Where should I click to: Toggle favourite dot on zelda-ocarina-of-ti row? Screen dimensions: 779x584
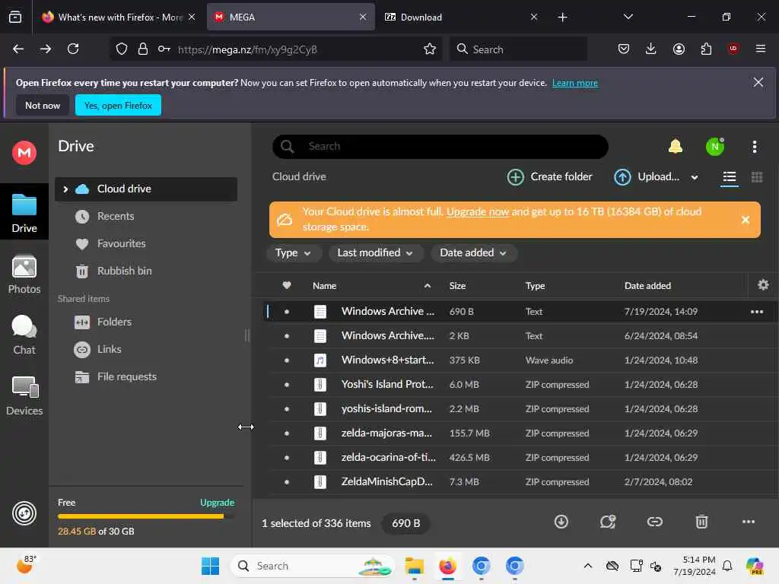[287, 457]
